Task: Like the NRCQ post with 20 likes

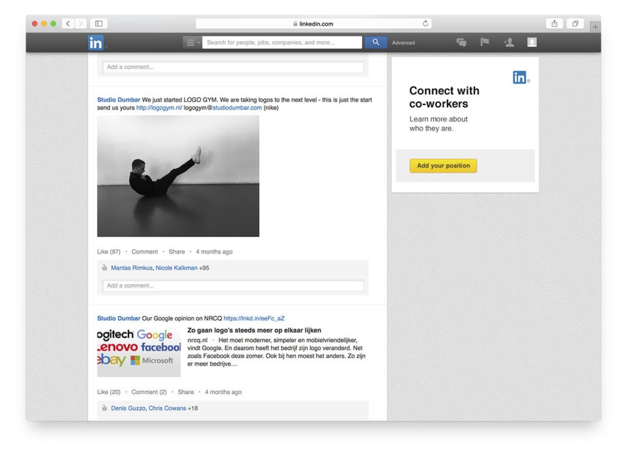Action: click(x=109, y=392)
